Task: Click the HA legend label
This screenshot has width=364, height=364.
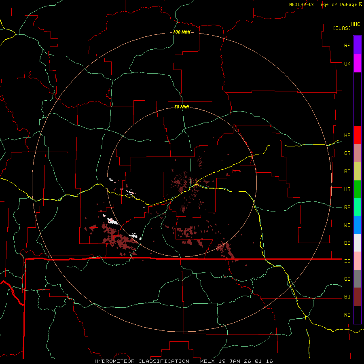Action: [347, 135]
